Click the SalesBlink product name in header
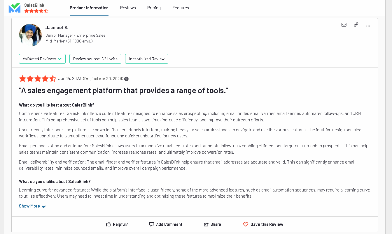392x234 pixels. [x=34, y=5]
